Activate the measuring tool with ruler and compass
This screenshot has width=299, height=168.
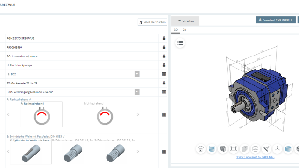coord(266,149)
